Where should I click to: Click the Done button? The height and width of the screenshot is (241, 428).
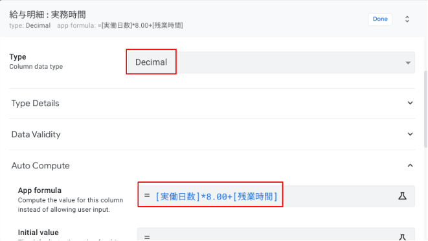[x=380, y=19]
